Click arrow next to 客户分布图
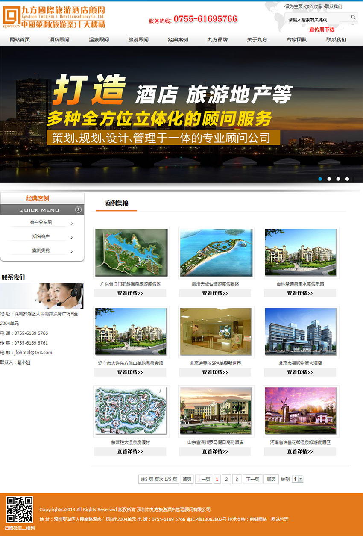The width and height of the screenshot is (363, 536). pos(71,223)
